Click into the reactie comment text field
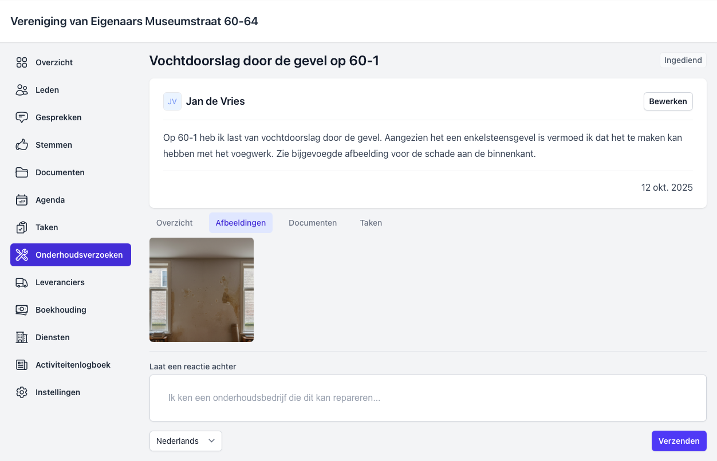 427,397
